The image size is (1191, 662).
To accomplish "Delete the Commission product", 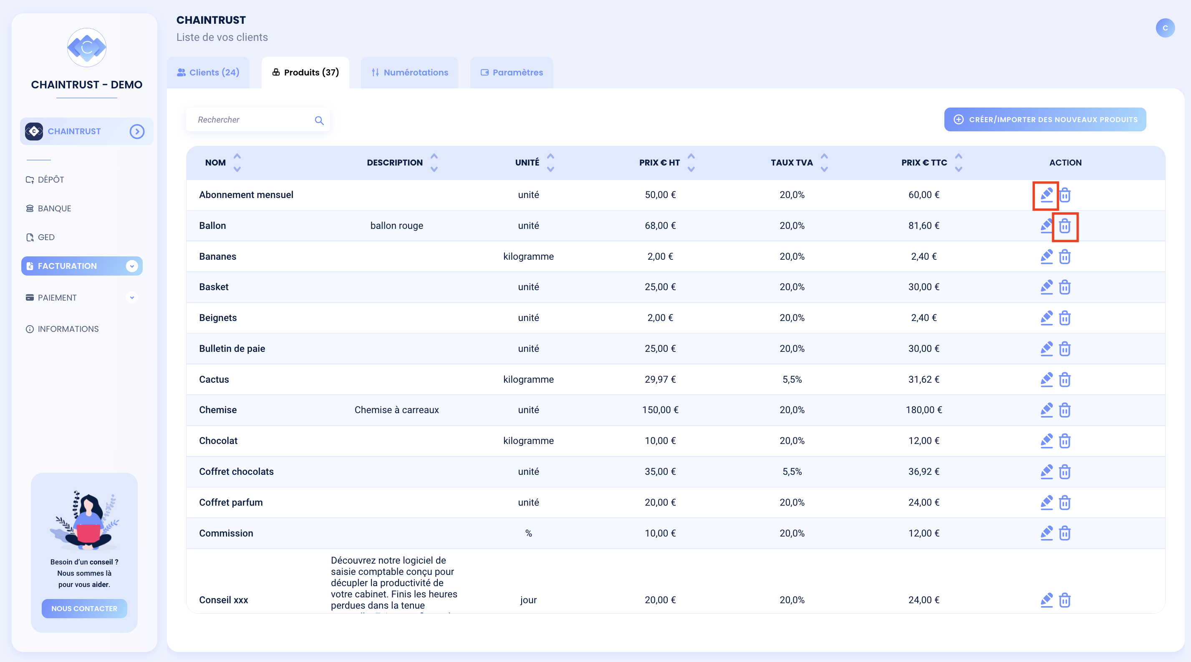I will [x=1065, y=533].
